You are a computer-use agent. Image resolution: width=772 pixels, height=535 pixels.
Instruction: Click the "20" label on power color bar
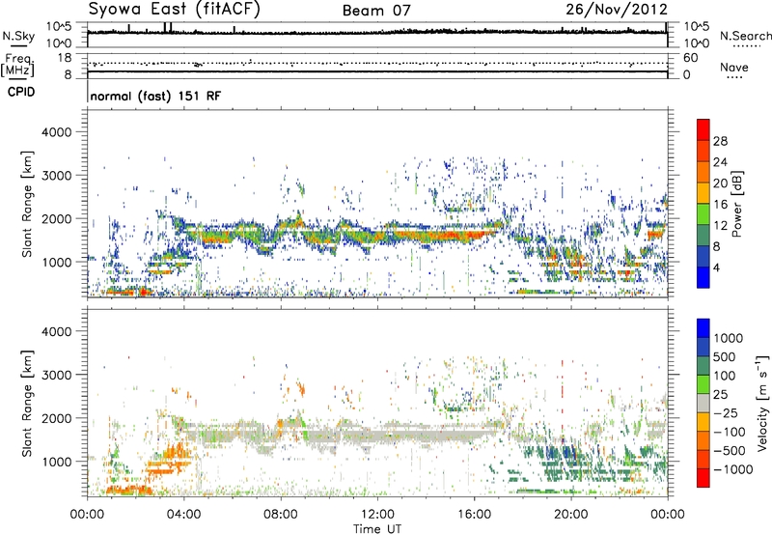(x=720, y=183)
